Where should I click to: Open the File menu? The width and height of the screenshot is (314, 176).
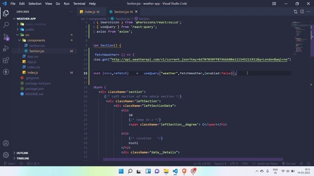(x=13, y=3)
